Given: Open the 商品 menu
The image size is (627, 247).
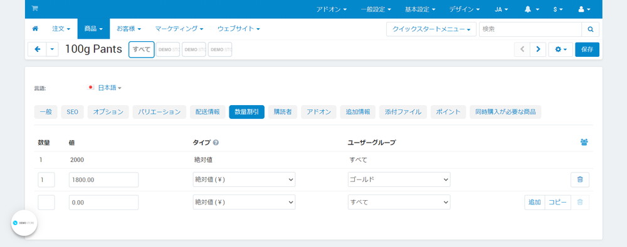Looking at the screenshot, I should pos(93,29).
